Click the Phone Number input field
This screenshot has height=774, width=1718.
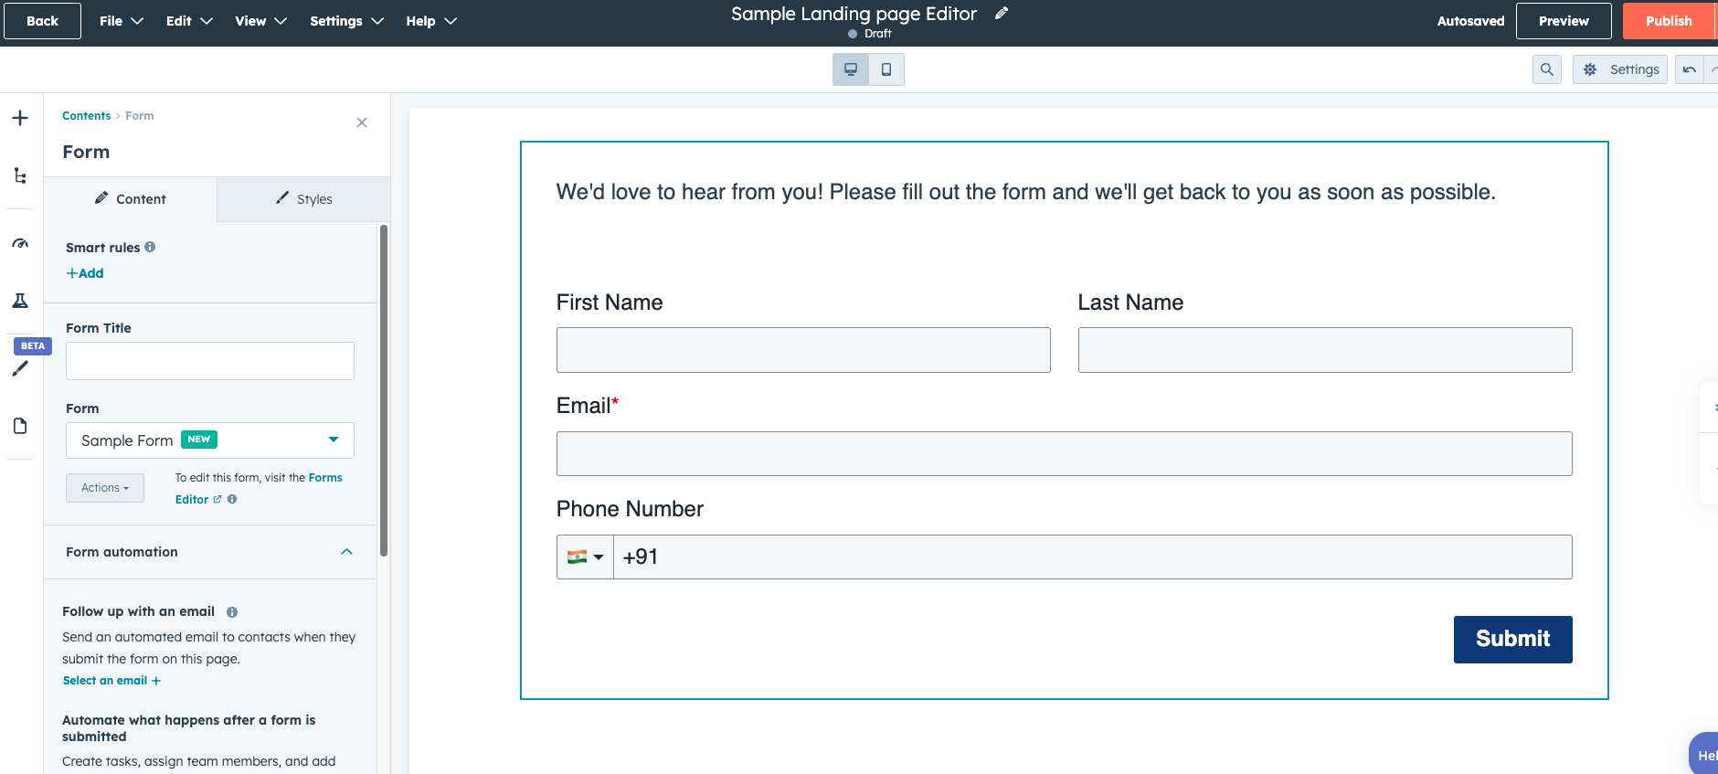coord(1093,557)
